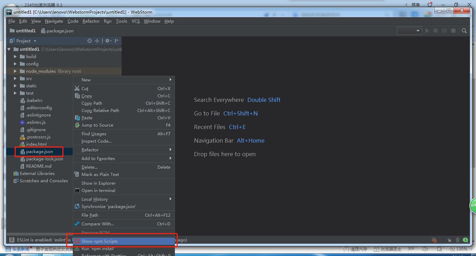The image size is (476, 256).
Task: Choose Mark as Plain Text
Action: pos(124,175)
